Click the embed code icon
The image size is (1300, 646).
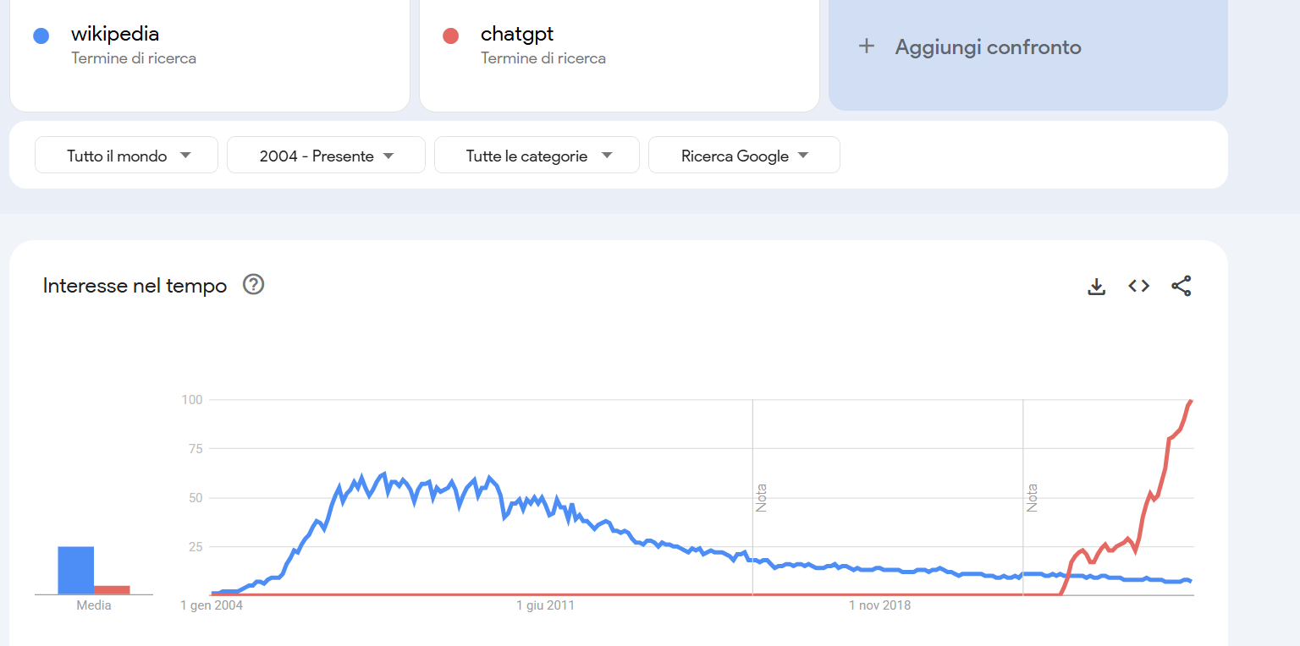pyautogui.click(x=1139, y=286)
